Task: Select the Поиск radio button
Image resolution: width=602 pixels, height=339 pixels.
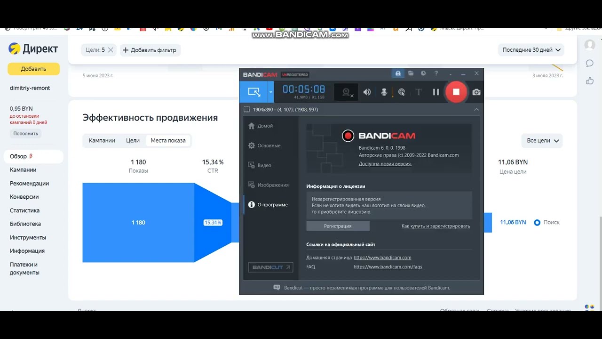Action: 537,222
